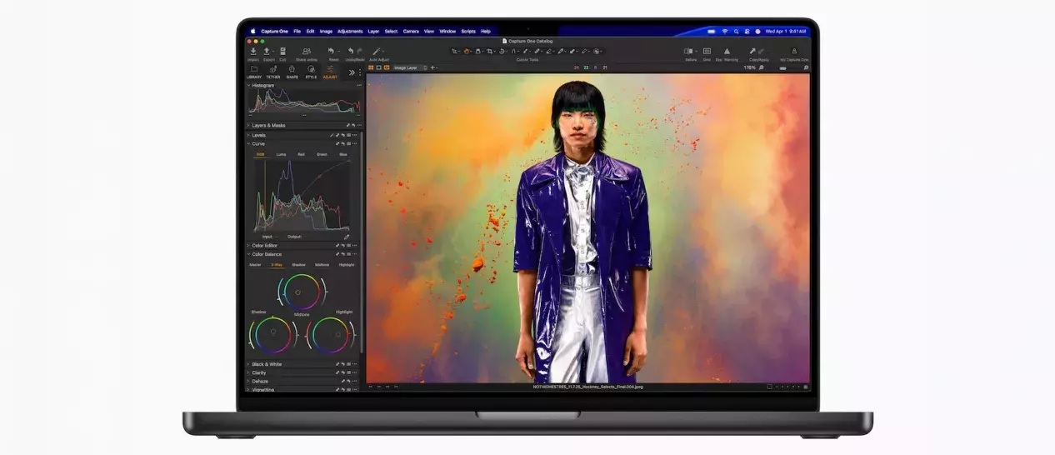Open the Image Layer dropdown

(x=410, y=67)
